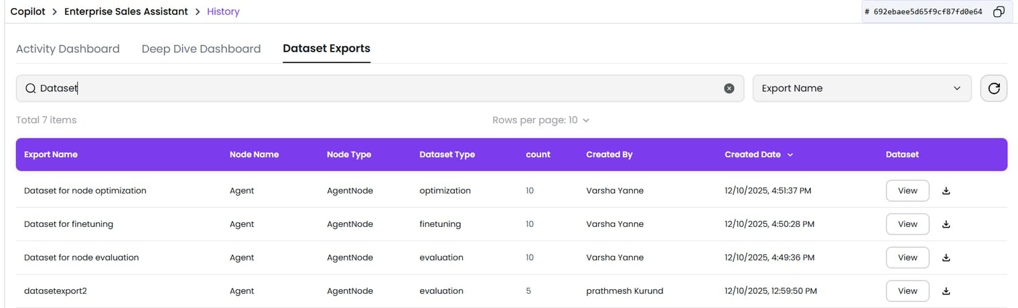
Task: Sort by Created Date column arrow
Action: [x=790, y=155]
